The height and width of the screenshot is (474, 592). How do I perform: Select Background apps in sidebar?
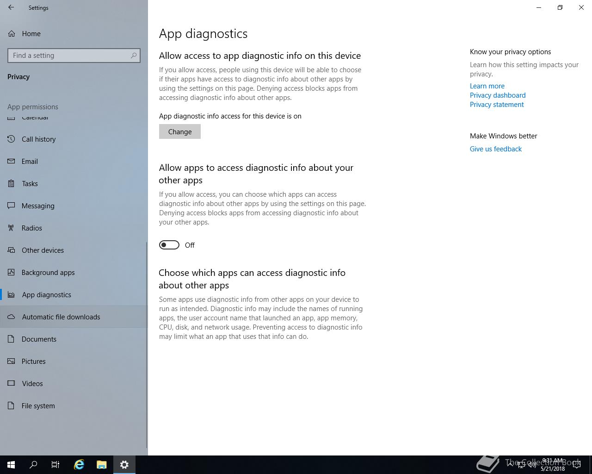(x=74, y=272)
